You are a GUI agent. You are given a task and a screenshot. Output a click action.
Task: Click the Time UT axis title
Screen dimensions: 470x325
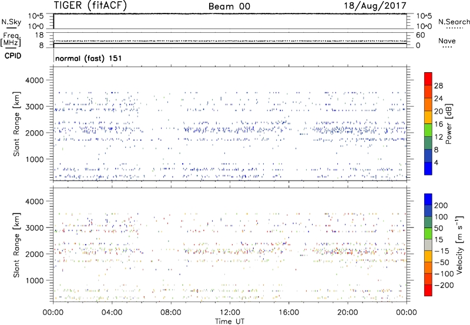pos(230,321)
